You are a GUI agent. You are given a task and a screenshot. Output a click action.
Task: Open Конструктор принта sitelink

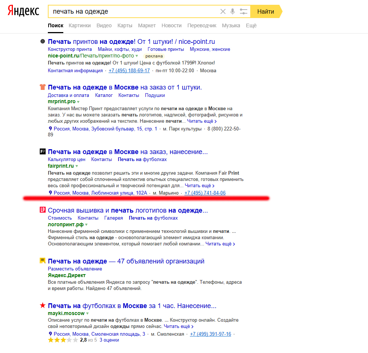click(x=70, y=49)
